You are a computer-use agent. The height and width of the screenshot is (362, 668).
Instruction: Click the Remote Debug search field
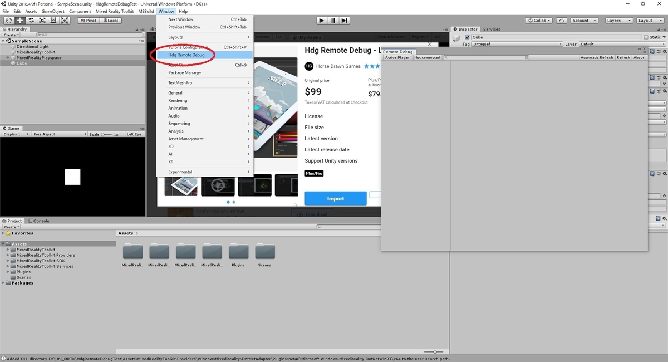coord(486,57)
